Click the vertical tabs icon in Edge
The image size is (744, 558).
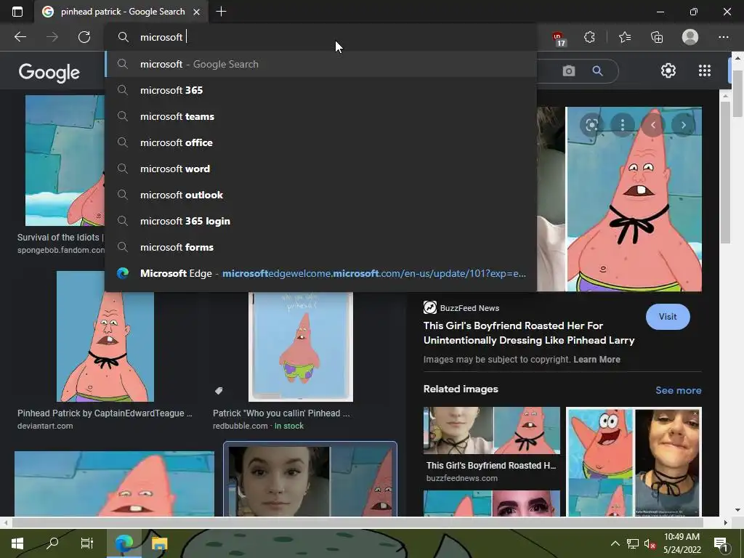(17, 12)
